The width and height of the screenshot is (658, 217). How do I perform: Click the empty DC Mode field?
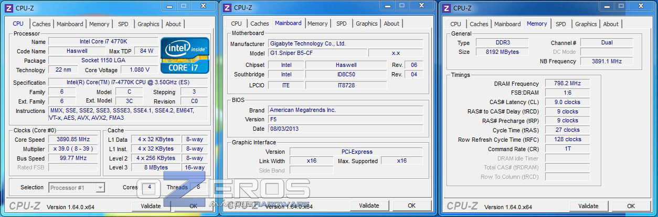click(x=607, y=52)
